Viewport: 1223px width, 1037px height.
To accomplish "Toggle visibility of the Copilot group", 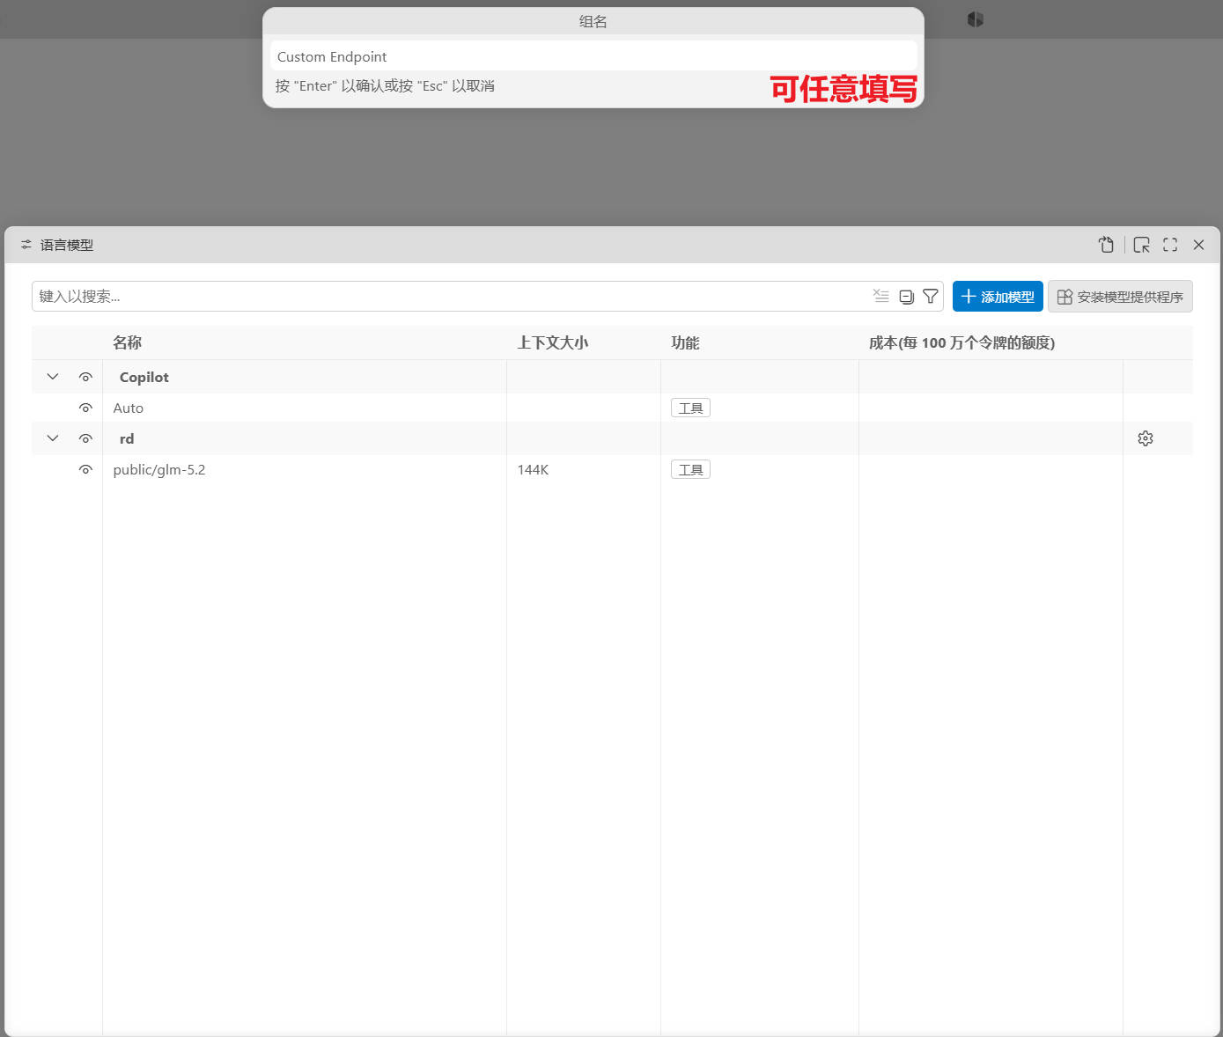I will (85, 377).
